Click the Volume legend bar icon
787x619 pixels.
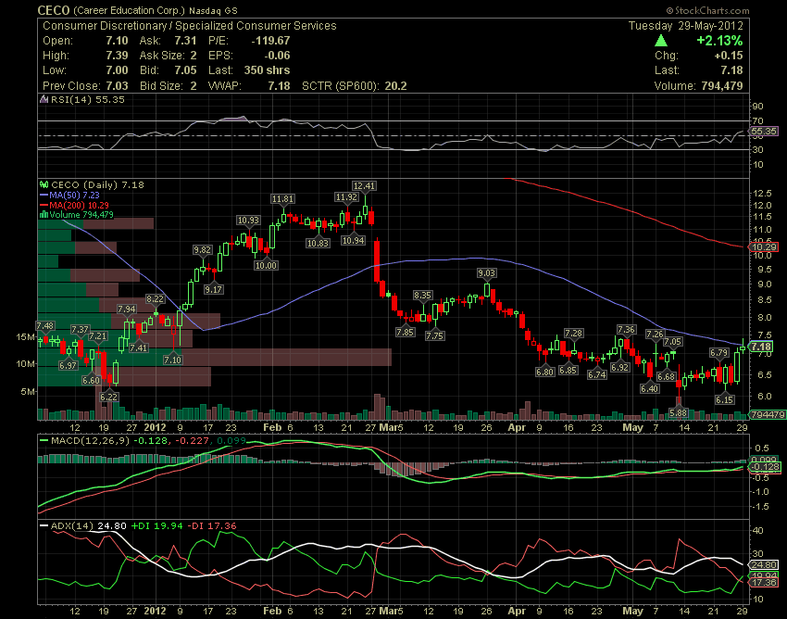44,215
